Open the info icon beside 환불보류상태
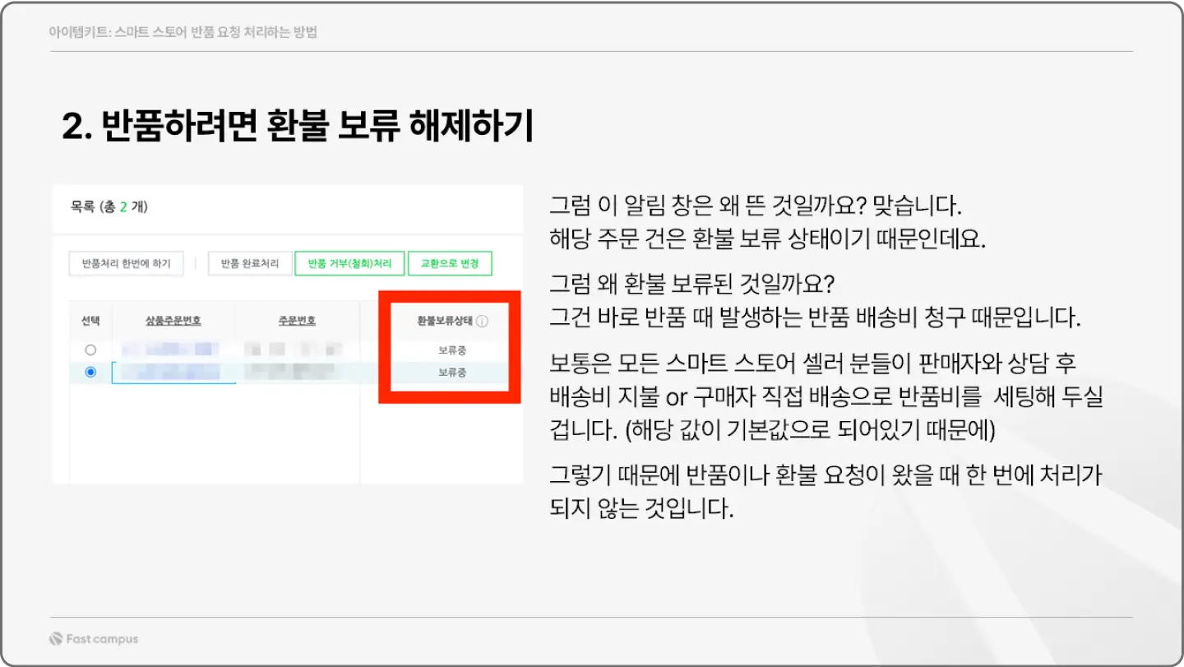 click(482, 322)
